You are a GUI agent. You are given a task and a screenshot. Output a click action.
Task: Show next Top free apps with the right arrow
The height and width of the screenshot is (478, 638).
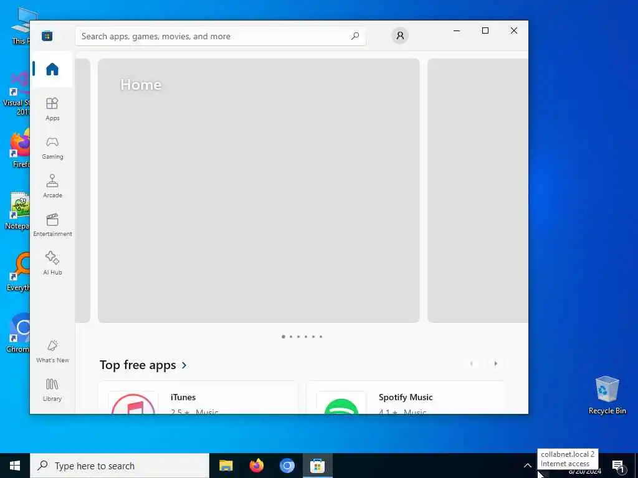(x=495, y=363)
